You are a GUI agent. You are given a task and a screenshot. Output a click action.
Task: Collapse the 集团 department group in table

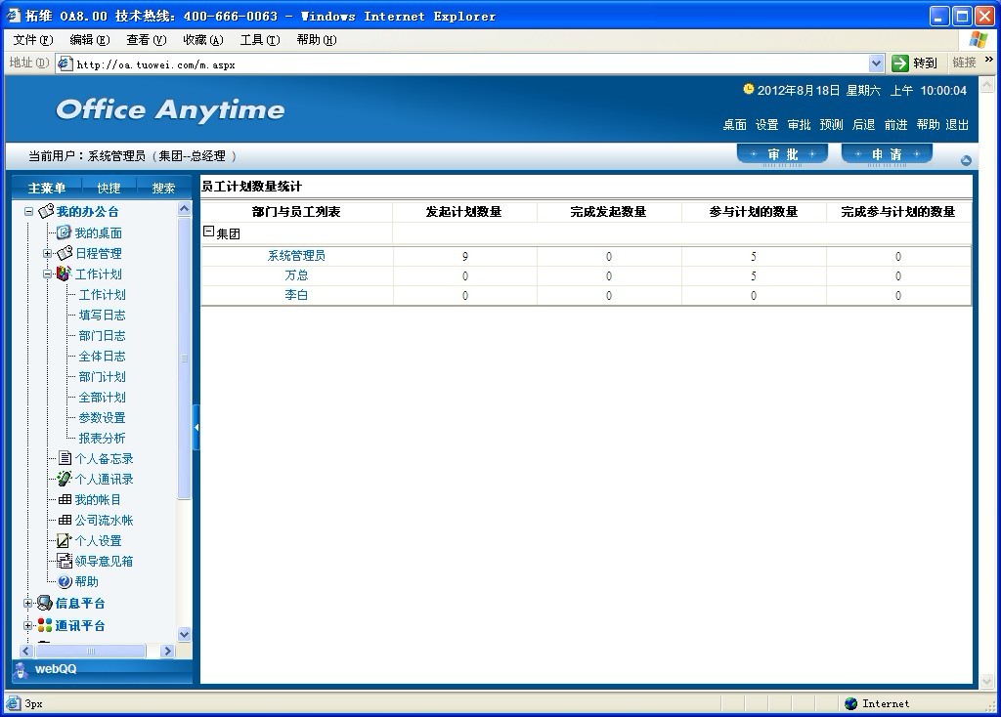[x=208, y=232]
